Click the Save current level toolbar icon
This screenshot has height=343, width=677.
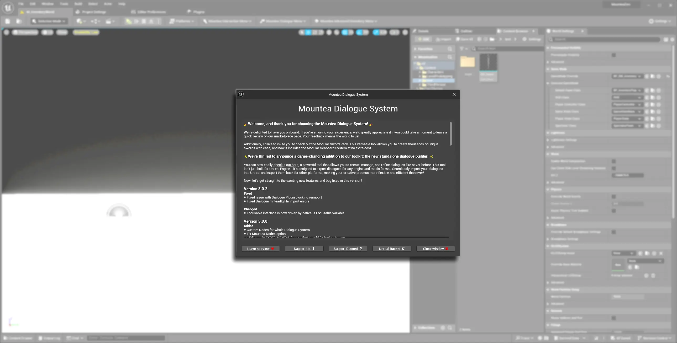tap(8, 21)
